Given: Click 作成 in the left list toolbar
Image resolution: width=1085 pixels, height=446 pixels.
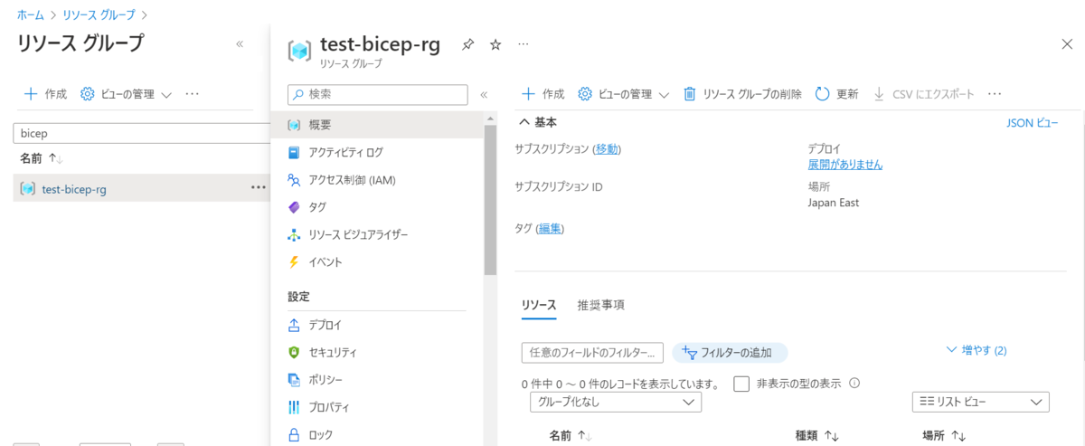Looking at the screenshot, I should pyautogui.click(x=45, y=94).
